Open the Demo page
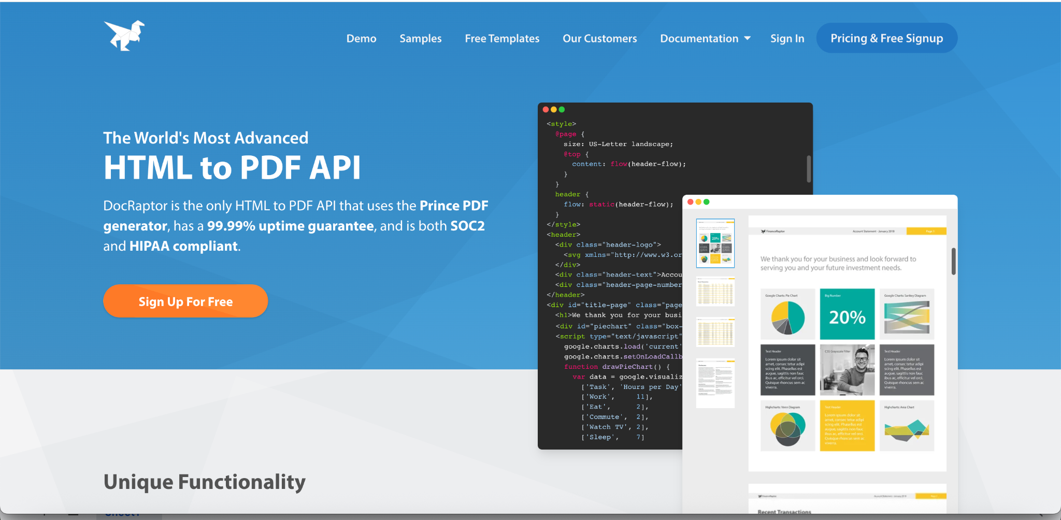 point(361,38)
